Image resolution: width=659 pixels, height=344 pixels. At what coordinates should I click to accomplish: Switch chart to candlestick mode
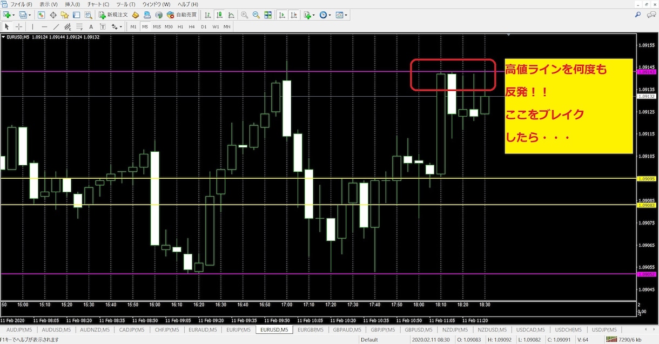tap(220, 15)
